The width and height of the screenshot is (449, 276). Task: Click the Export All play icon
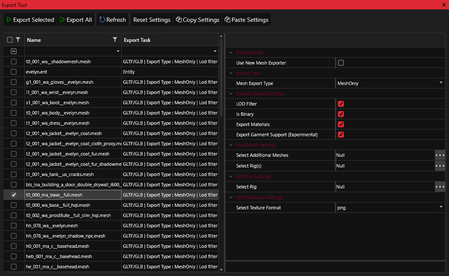click(x=62, y=20)
